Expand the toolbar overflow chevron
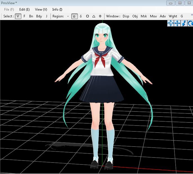 tap(192, 15)
